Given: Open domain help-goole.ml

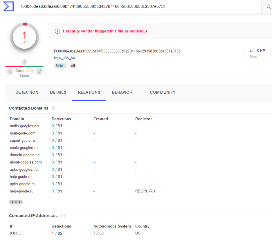Looking at the screenshot, I should pyautogui.click(x=21, y=177).
